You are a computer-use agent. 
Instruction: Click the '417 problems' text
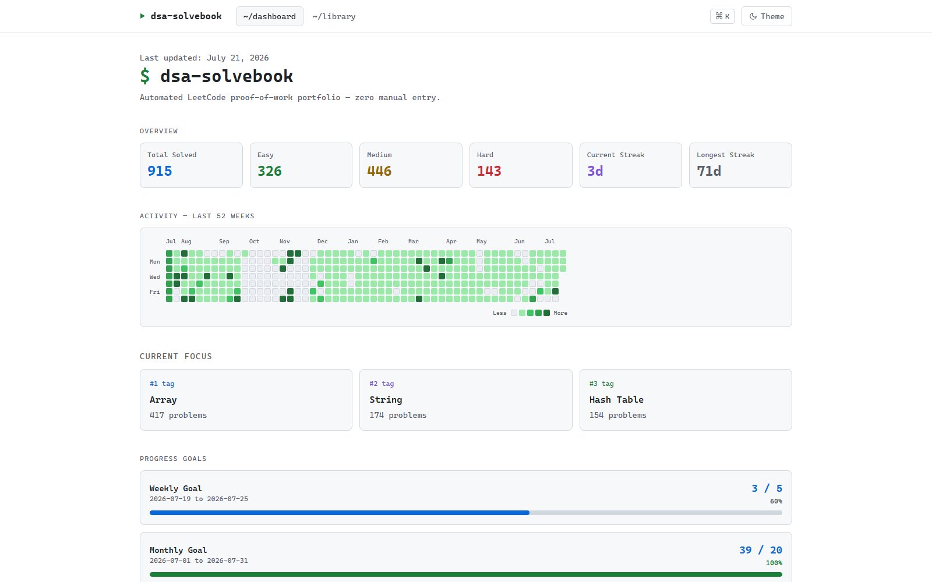178,415
